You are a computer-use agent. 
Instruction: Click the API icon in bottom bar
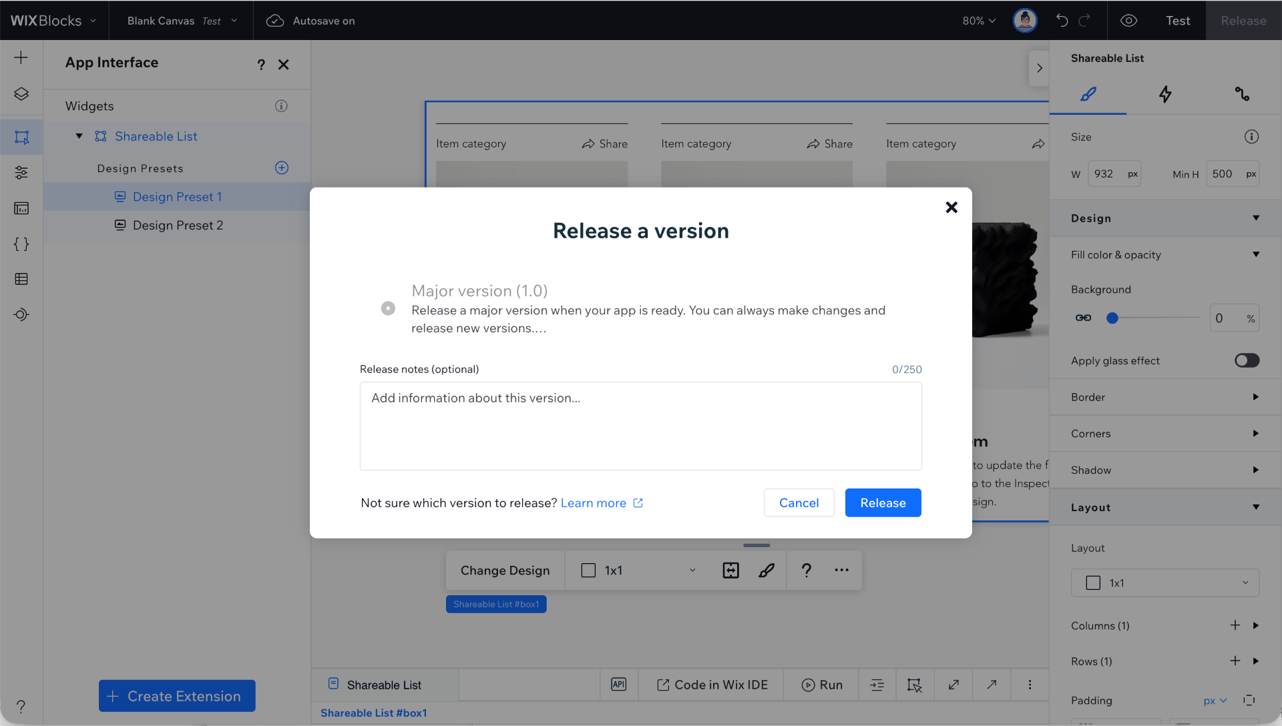click(x=619, y=685)
